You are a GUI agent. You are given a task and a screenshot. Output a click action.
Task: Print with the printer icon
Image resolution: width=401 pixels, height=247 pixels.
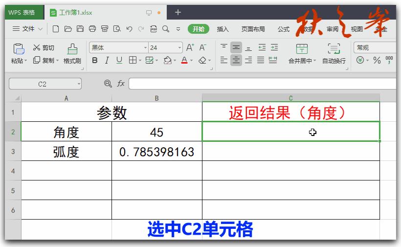92,29
